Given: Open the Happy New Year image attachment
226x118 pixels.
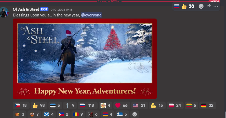Looking at the screenshot, I should (85, 59).
